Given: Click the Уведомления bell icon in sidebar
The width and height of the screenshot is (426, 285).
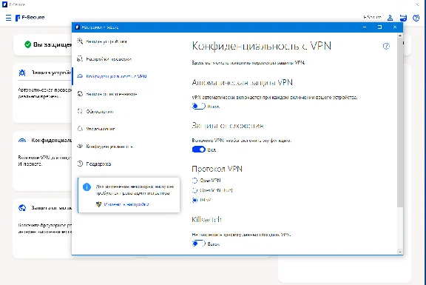Looking at the screenshot, I should tap(80, 129).
